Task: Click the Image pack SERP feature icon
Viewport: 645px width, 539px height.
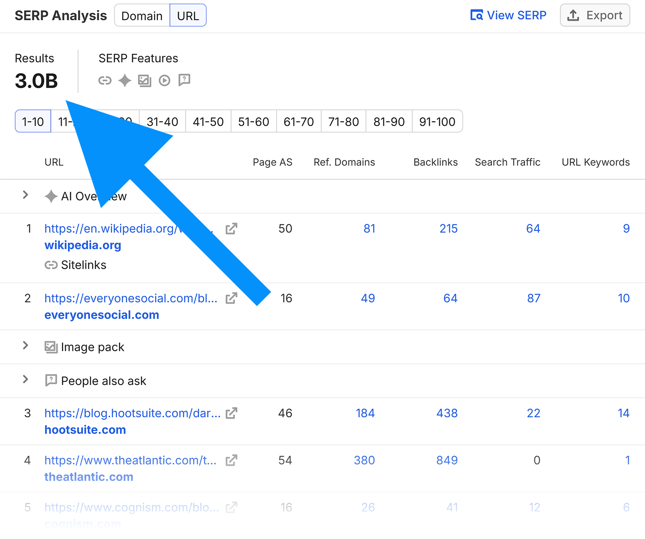Action: tap(144, 80)
